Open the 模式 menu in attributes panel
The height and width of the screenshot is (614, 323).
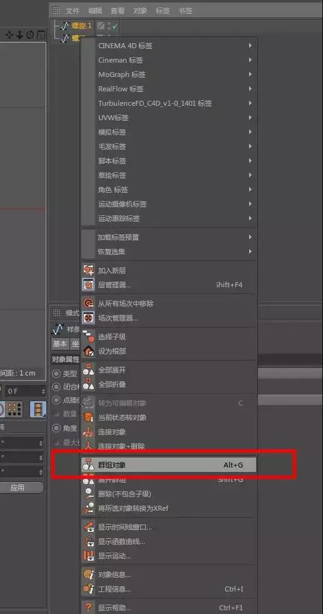(73, 312)
